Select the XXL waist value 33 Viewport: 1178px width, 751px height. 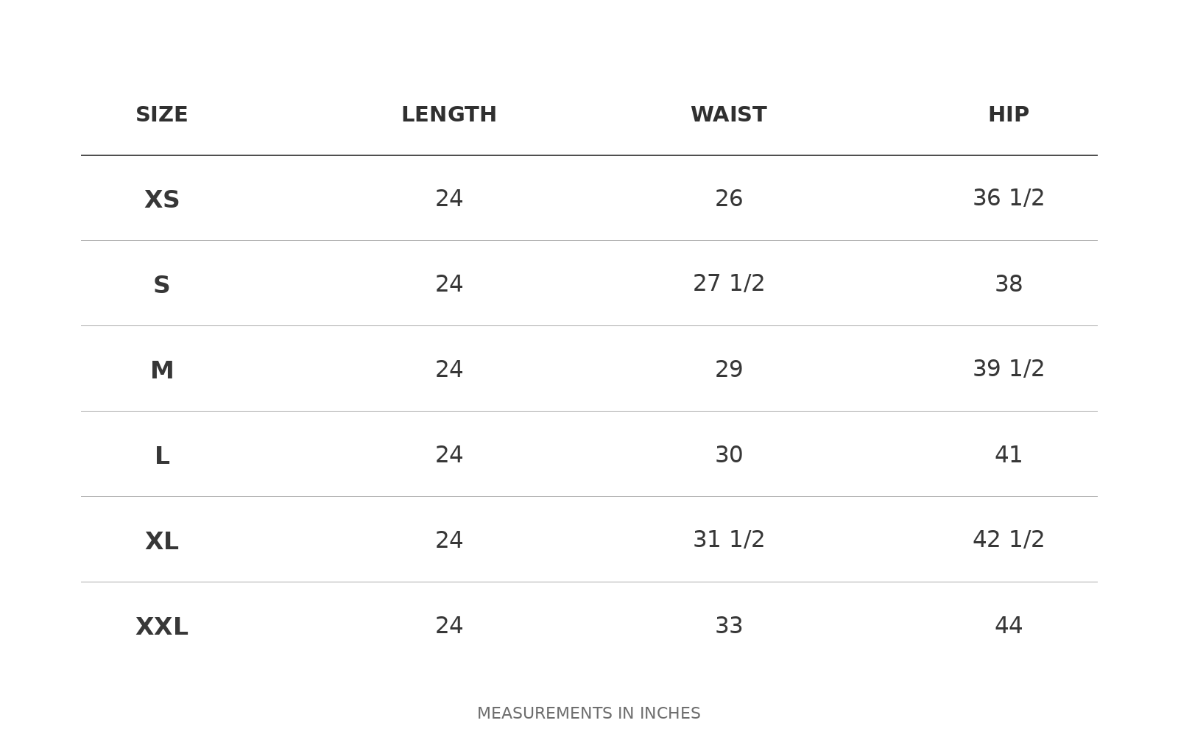pyautogui.click(x=729, y=626)
